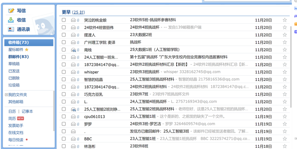The image size is (297, 149).
Task: Star the email from 哭泣的桃金娘
Action: click(x=285, y=20)
